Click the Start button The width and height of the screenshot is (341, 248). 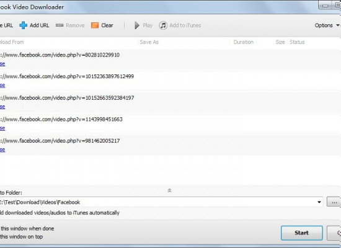(302, 233)
